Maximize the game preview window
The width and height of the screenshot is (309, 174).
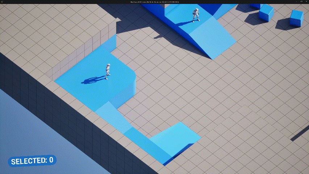[x=300, y=2]
